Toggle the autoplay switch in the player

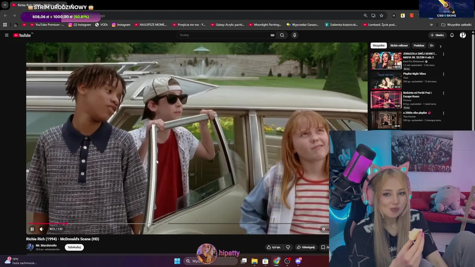point(323,229)
